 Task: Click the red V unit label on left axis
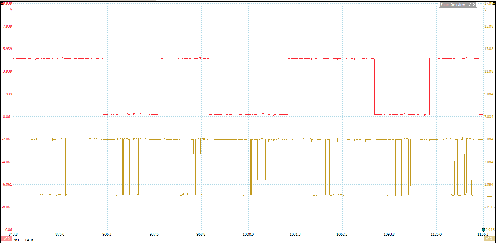[x=11, y=9]
